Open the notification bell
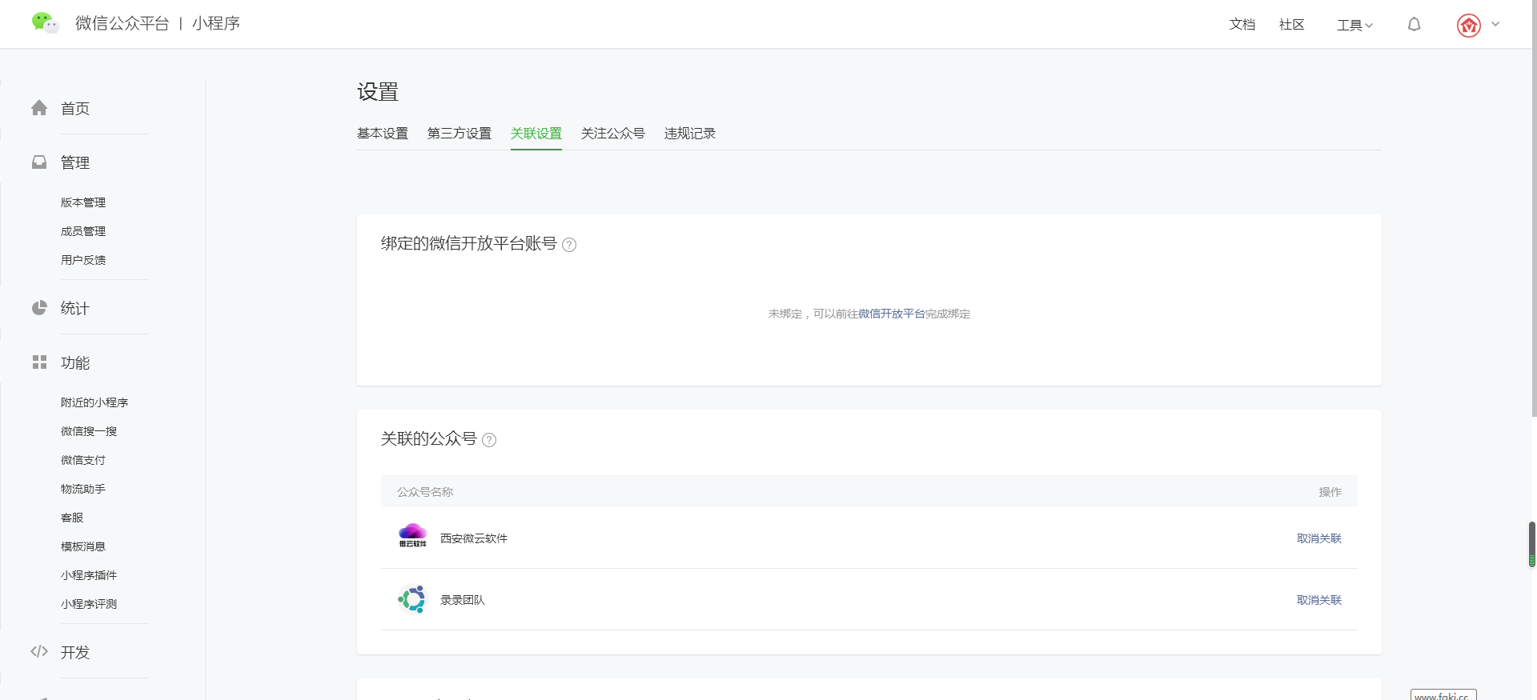The width and height of the screenshot is (1537, 700). [x=1414, y=25]
